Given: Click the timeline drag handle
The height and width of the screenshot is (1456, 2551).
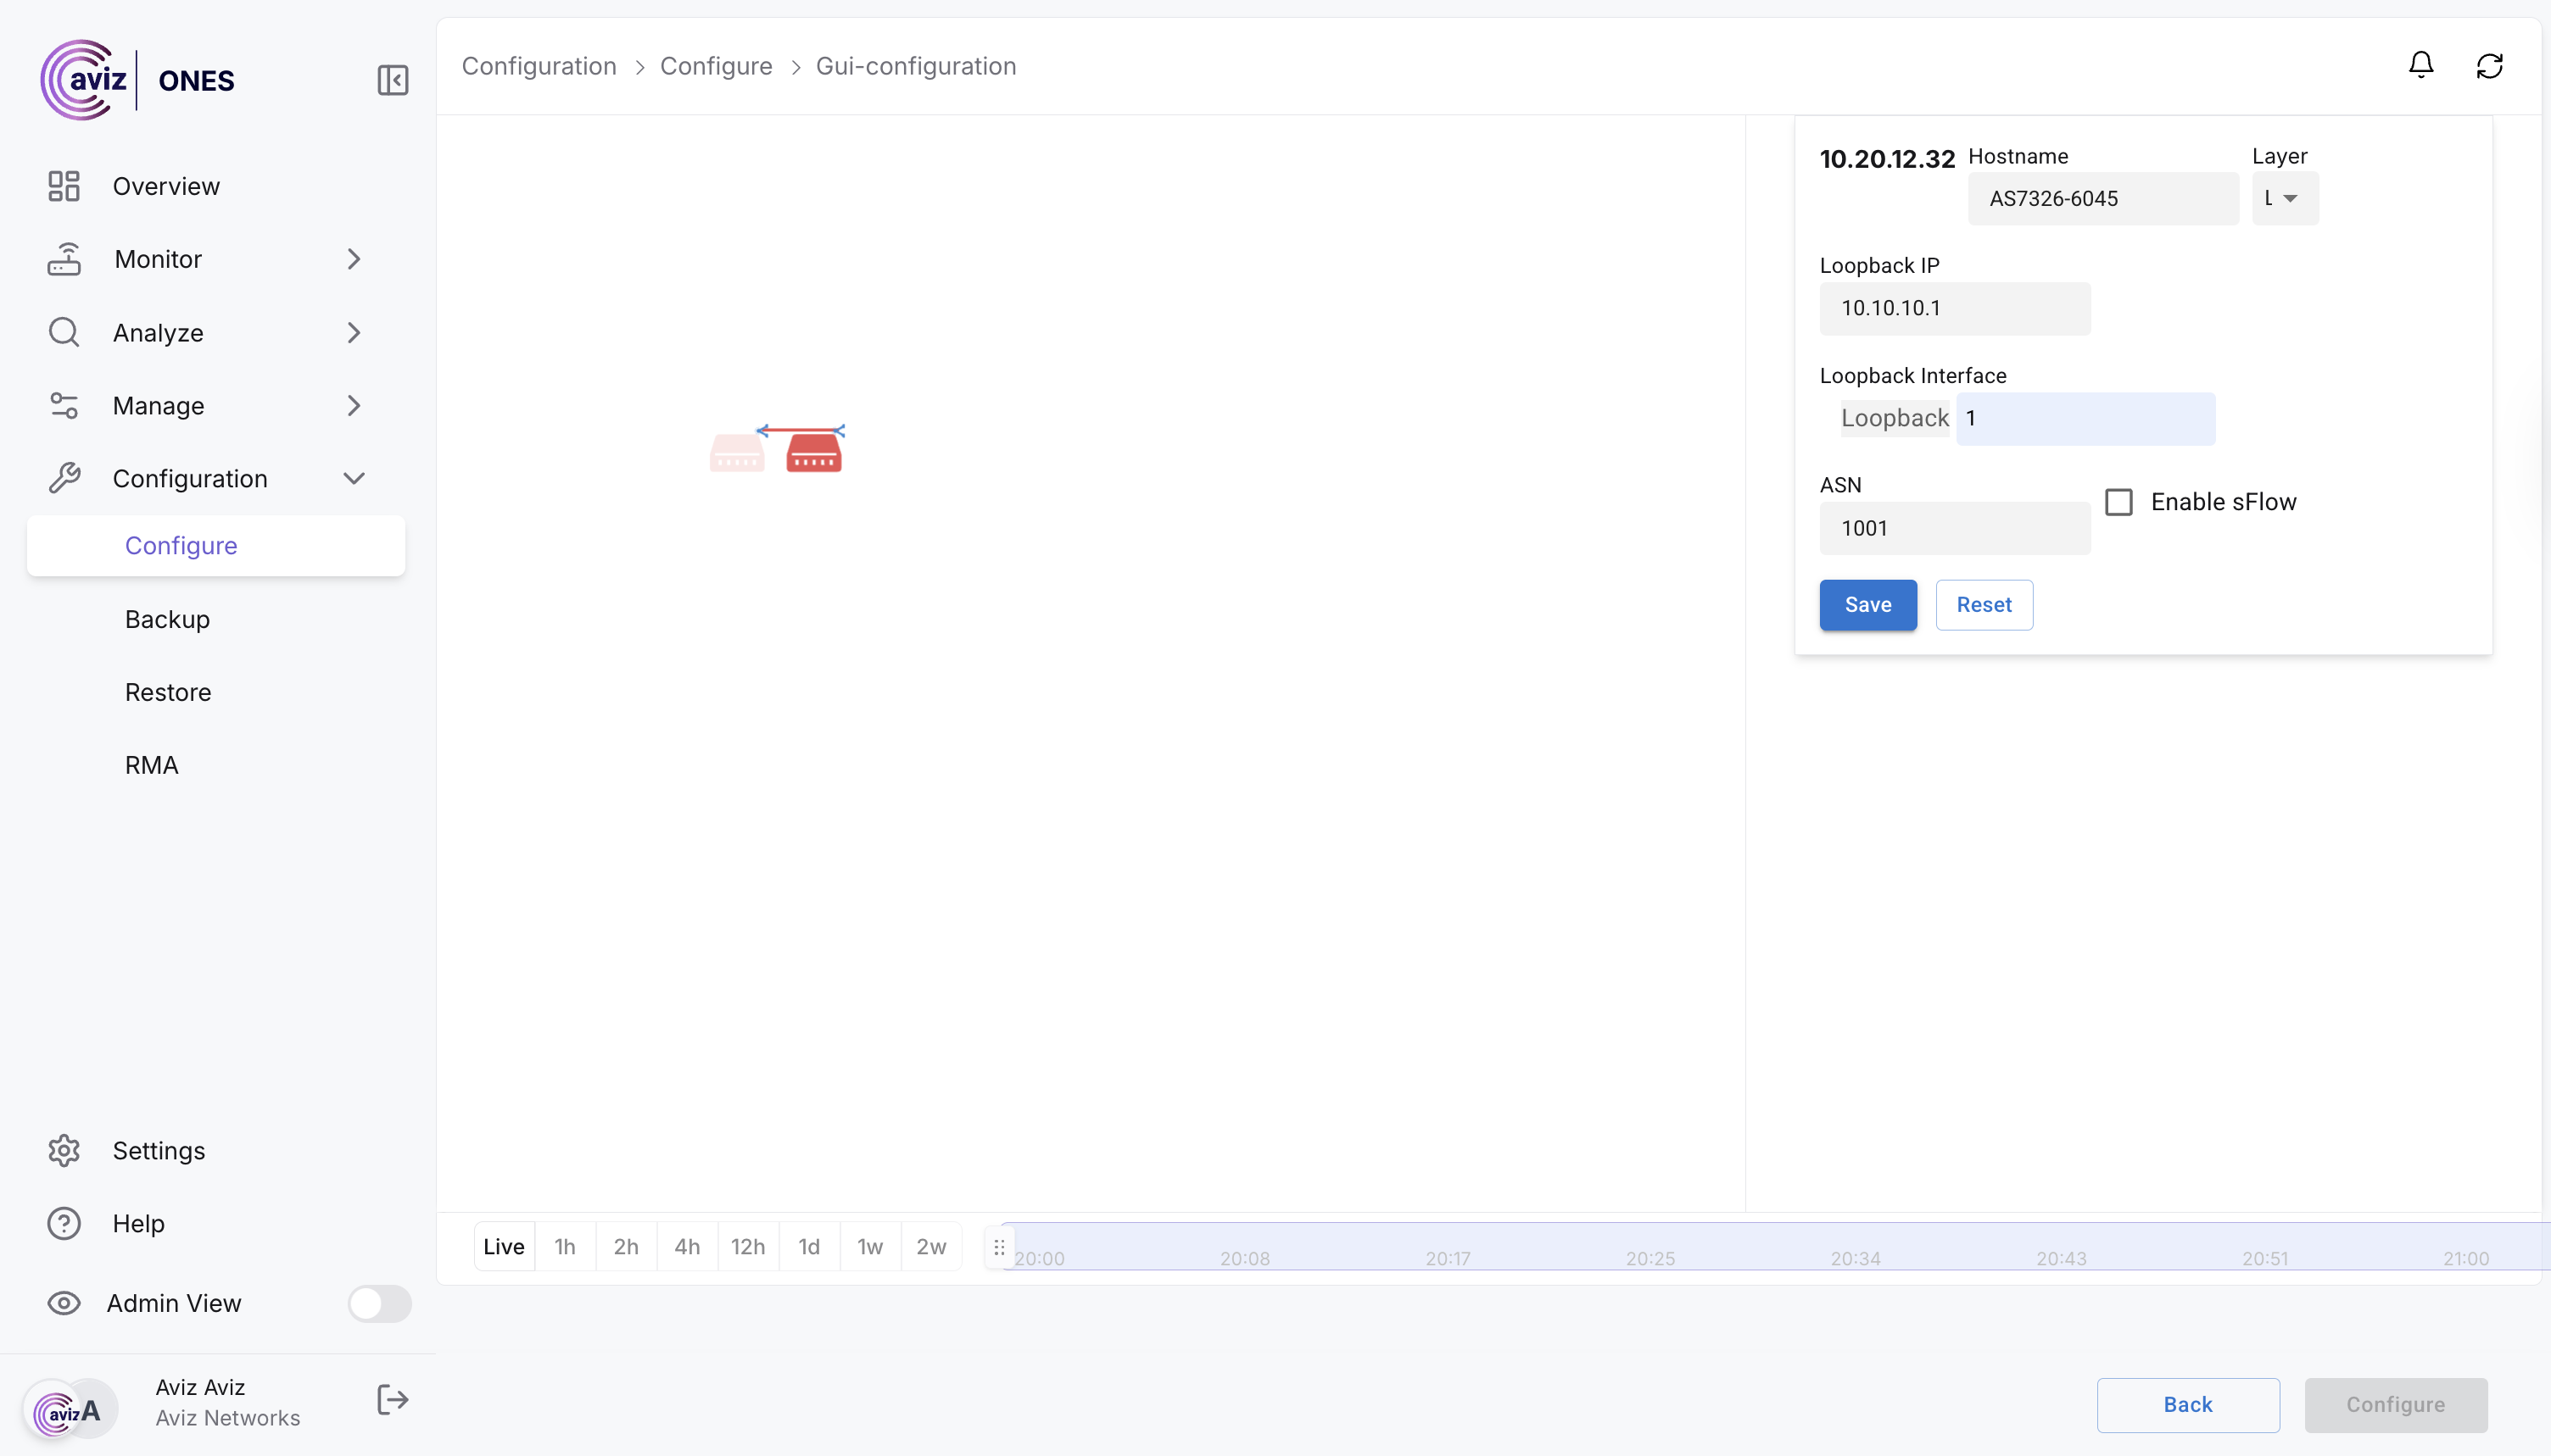Looking at the screenshot, I should [x=998, y=1247].
